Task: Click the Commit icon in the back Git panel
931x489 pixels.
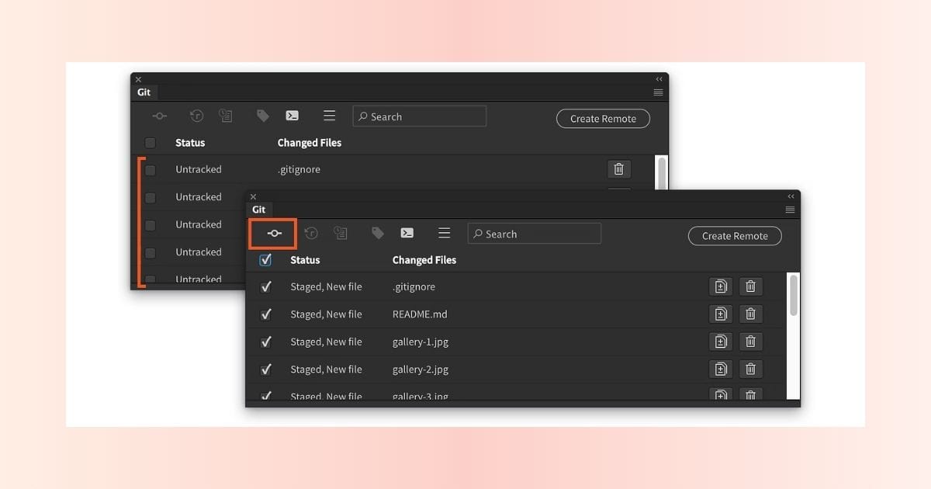Action: coord(159,116)
